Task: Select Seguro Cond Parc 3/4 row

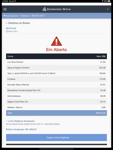Action: (x=56, y=102)
